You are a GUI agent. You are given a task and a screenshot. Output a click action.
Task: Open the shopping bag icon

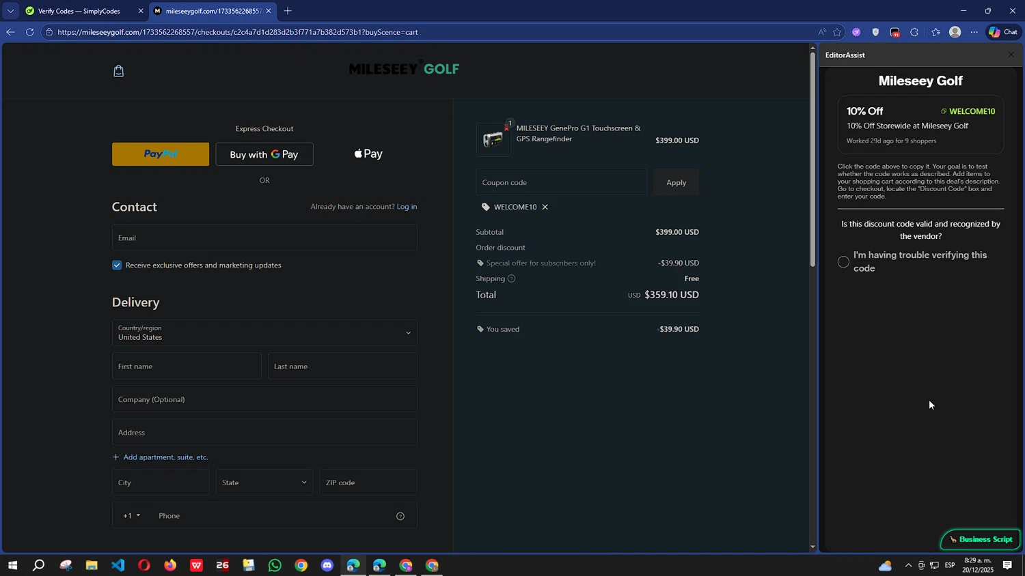pos(118,71)
